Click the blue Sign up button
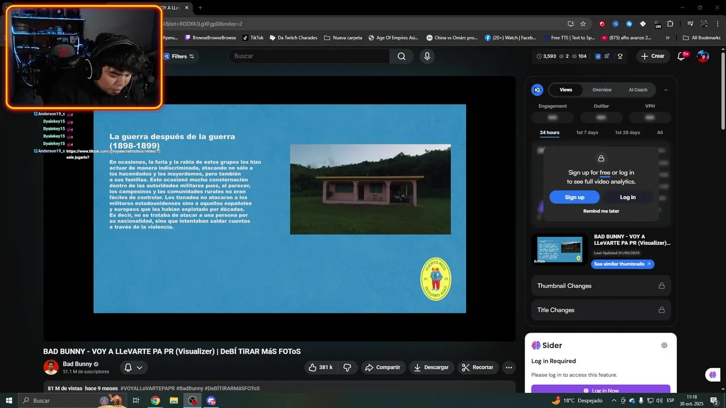The image size is (726, 408). click(x=575, y=197)
